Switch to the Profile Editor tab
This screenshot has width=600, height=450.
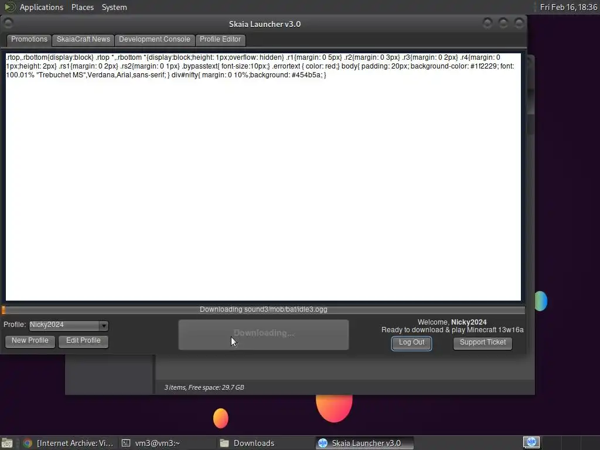[220, 39]
